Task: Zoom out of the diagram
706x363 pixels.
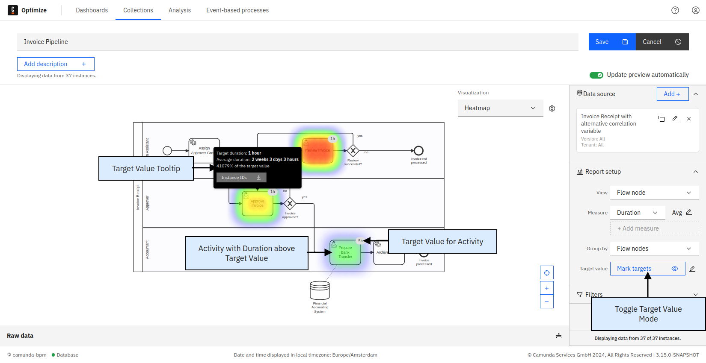Action: click(547, 302)
